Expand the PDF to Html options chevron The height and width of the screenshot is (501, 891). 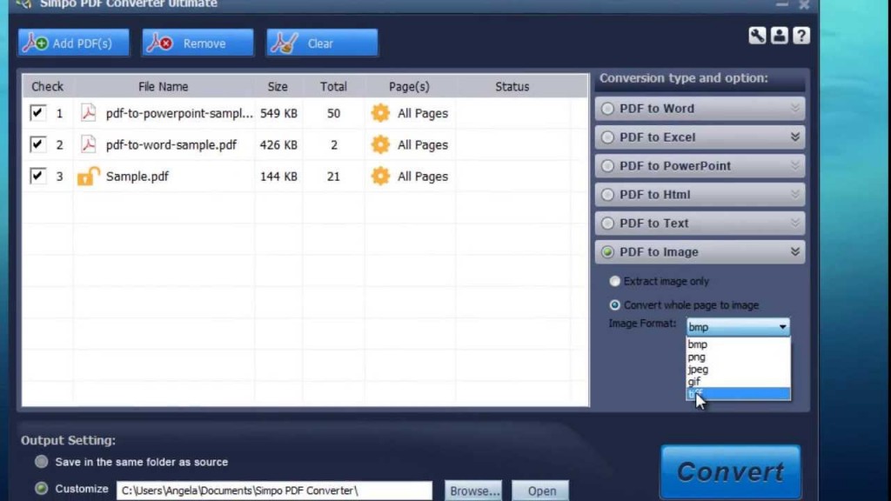click(x=795, y=194)
